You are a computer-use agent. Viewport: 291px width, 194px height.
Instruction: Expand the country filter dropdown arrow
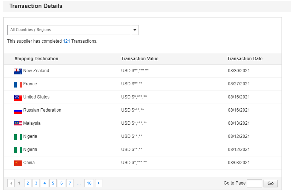[135, 30]
